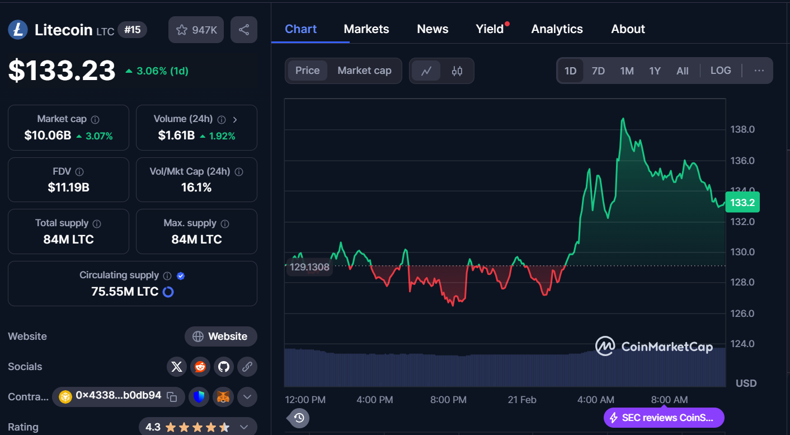Expand the rating details chevron
The width and height of the screenshot is (790, 435).
[x=244, y=427]
